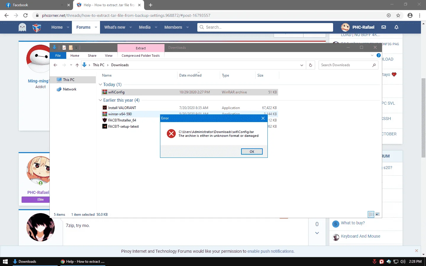
Task: Click This PC in the address breadcrumb
Action: pyautogui.click(x=99, y=65)
